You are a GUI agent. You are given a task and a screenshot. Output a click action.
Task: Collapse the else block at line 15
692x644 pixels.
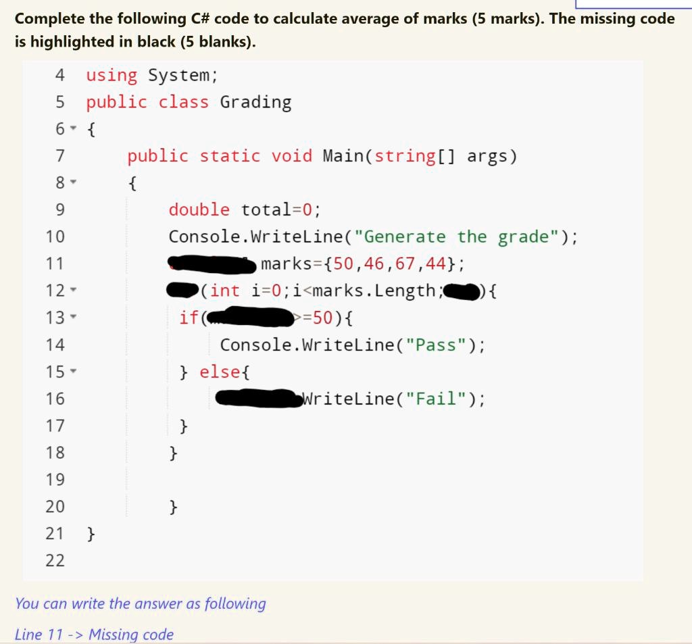pos(73,372)
